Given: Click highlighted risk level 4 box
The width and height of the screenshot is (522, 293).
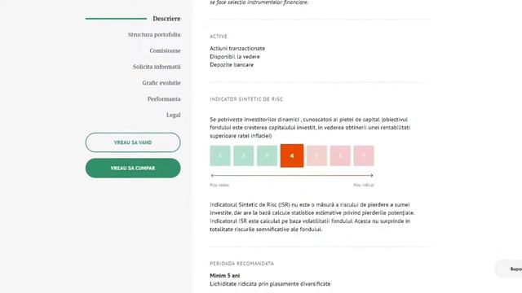Looking at the screenshot, I should (292, 155).
